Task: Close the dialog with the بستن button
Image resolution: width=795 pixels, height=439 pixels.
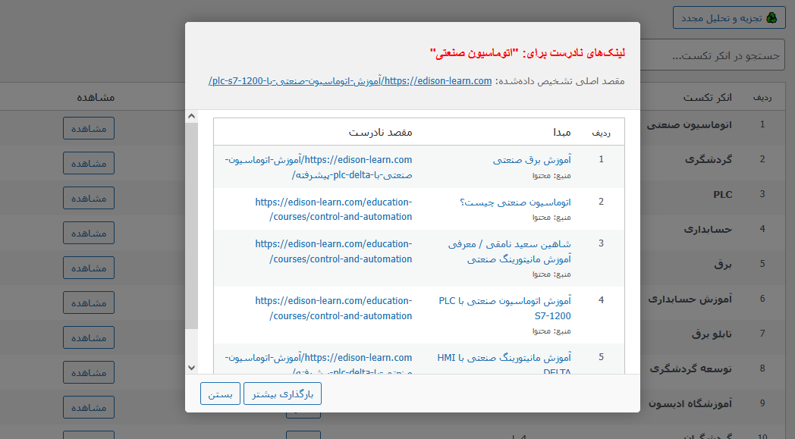Action: [220, 394]
